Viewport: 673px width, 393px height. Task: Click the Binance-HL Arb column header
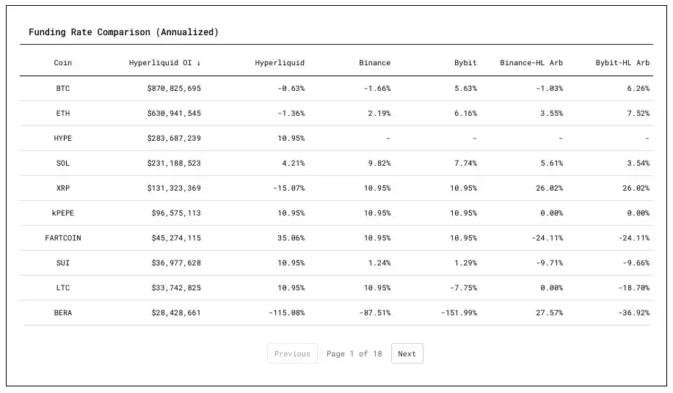pyautogui.click(x=531, y=63)
